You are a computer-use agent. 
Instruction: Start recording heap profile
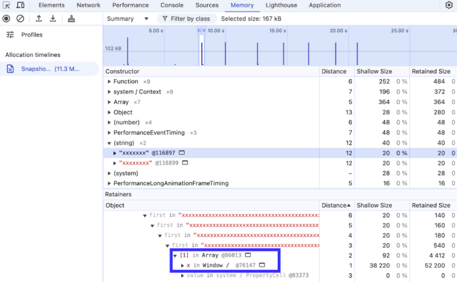[x=6, y=19]
